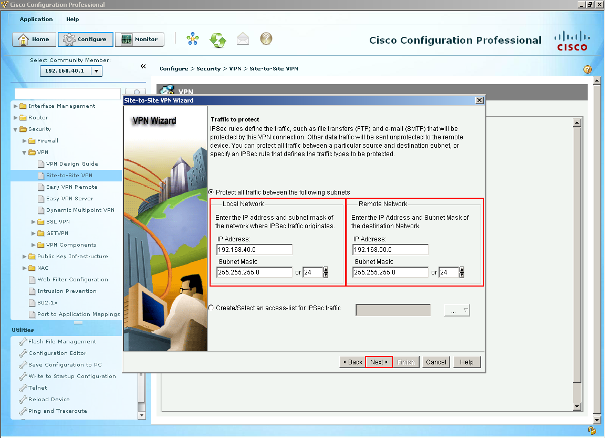The width and height of the screenshot is (605, 438).
Task: Collapse Security folder
Action: click(15, 129)
